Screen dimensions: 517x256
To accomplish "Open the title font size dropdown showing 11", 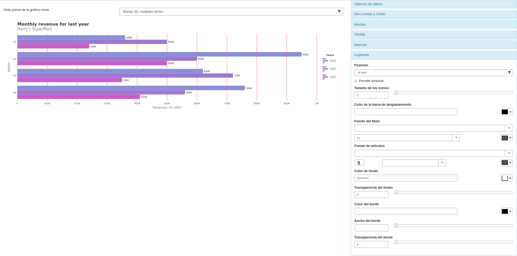I will [x=456, y=137].
